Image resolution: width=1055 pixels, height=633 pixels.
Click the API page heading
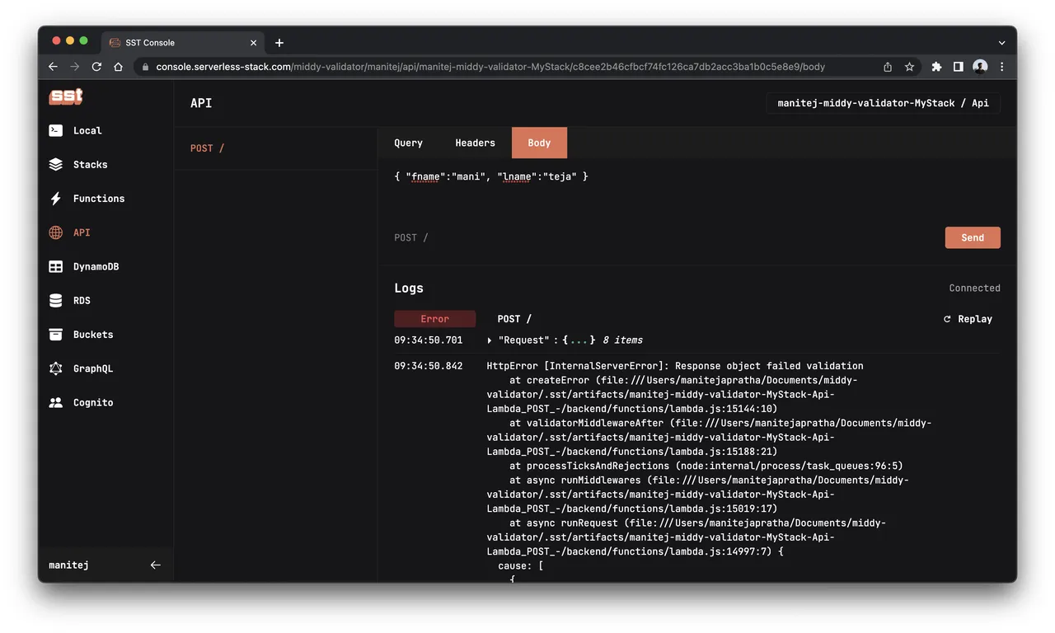coord(201,103)
